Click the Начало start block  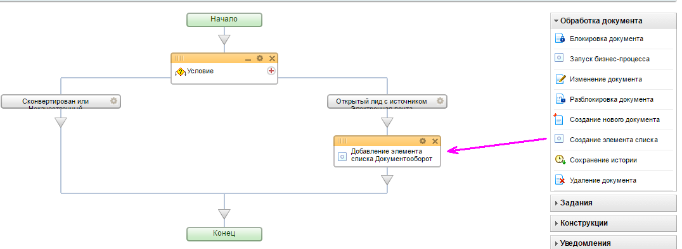[224, 20]
